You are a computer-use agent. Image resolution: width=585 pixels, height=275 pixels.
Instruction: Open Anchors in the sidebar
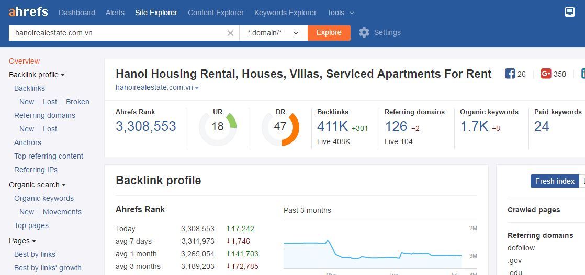tap(28, 142)
